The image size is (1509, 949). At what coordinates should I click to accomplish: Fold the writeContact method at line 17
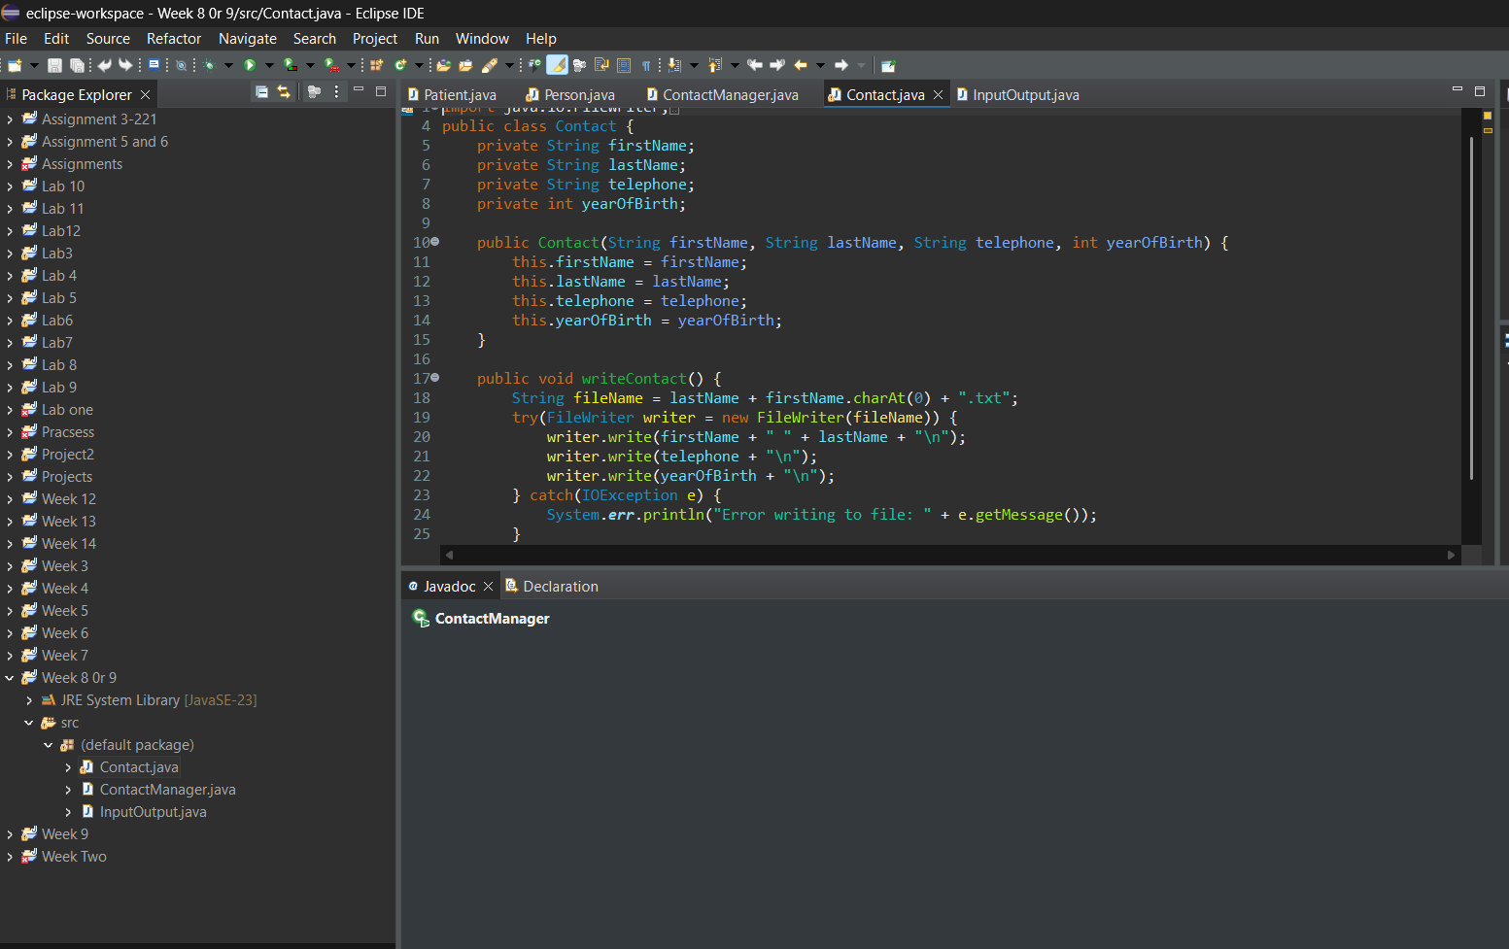click(x=435, y=377)
